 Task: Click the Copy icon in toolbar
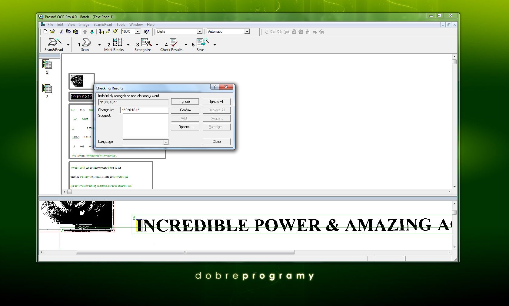[68, 32]
